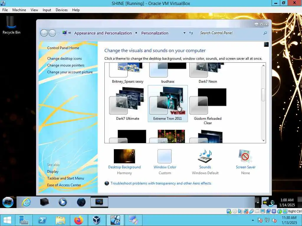Open VirtualBox Manager on host taskbar

(x=96, y=220)
